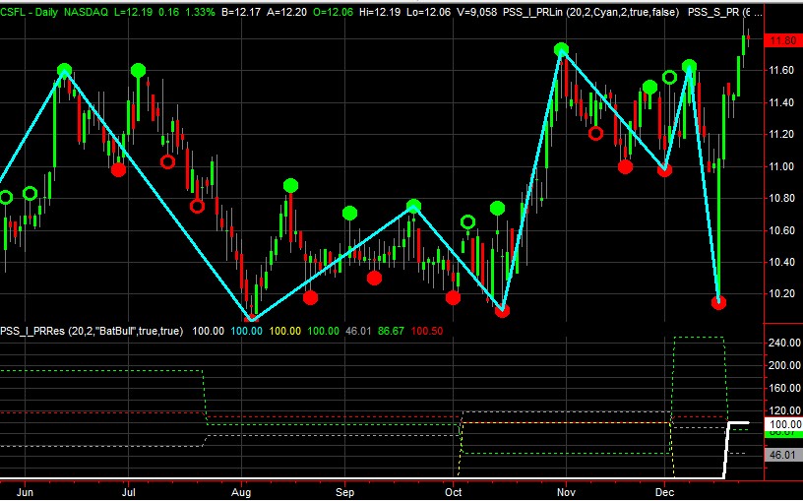Select the ask value A=12.20
This screenshot has width=803, height=501.
tap(286, 12)
